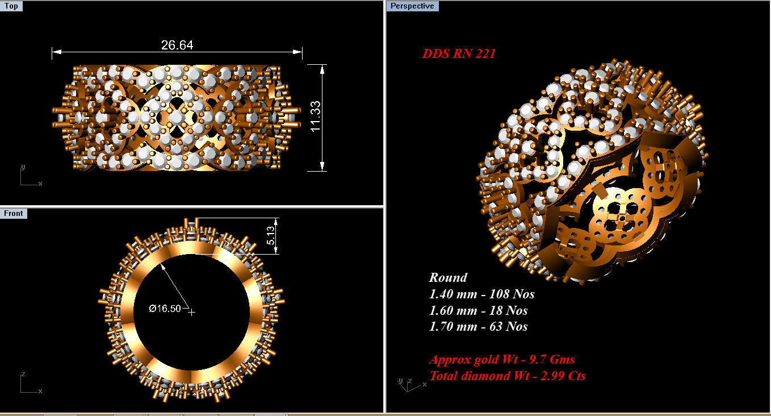771x416 pixels.
Task: Click the center crosshair point in Front viewport
Action: pos(191,311)
